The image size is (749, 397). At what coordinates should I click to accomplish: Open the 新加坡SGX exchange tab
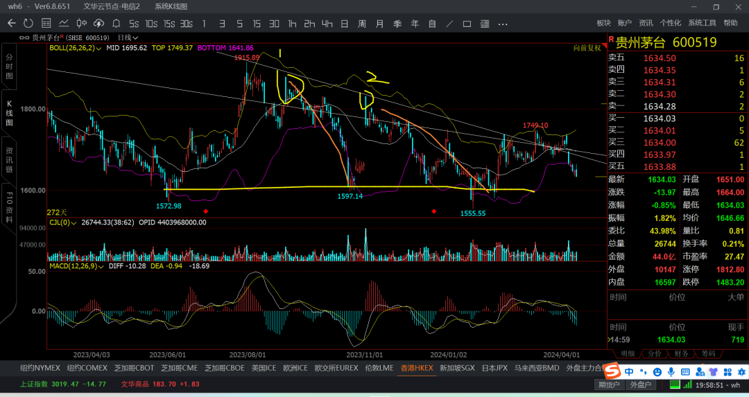[457, 368]
